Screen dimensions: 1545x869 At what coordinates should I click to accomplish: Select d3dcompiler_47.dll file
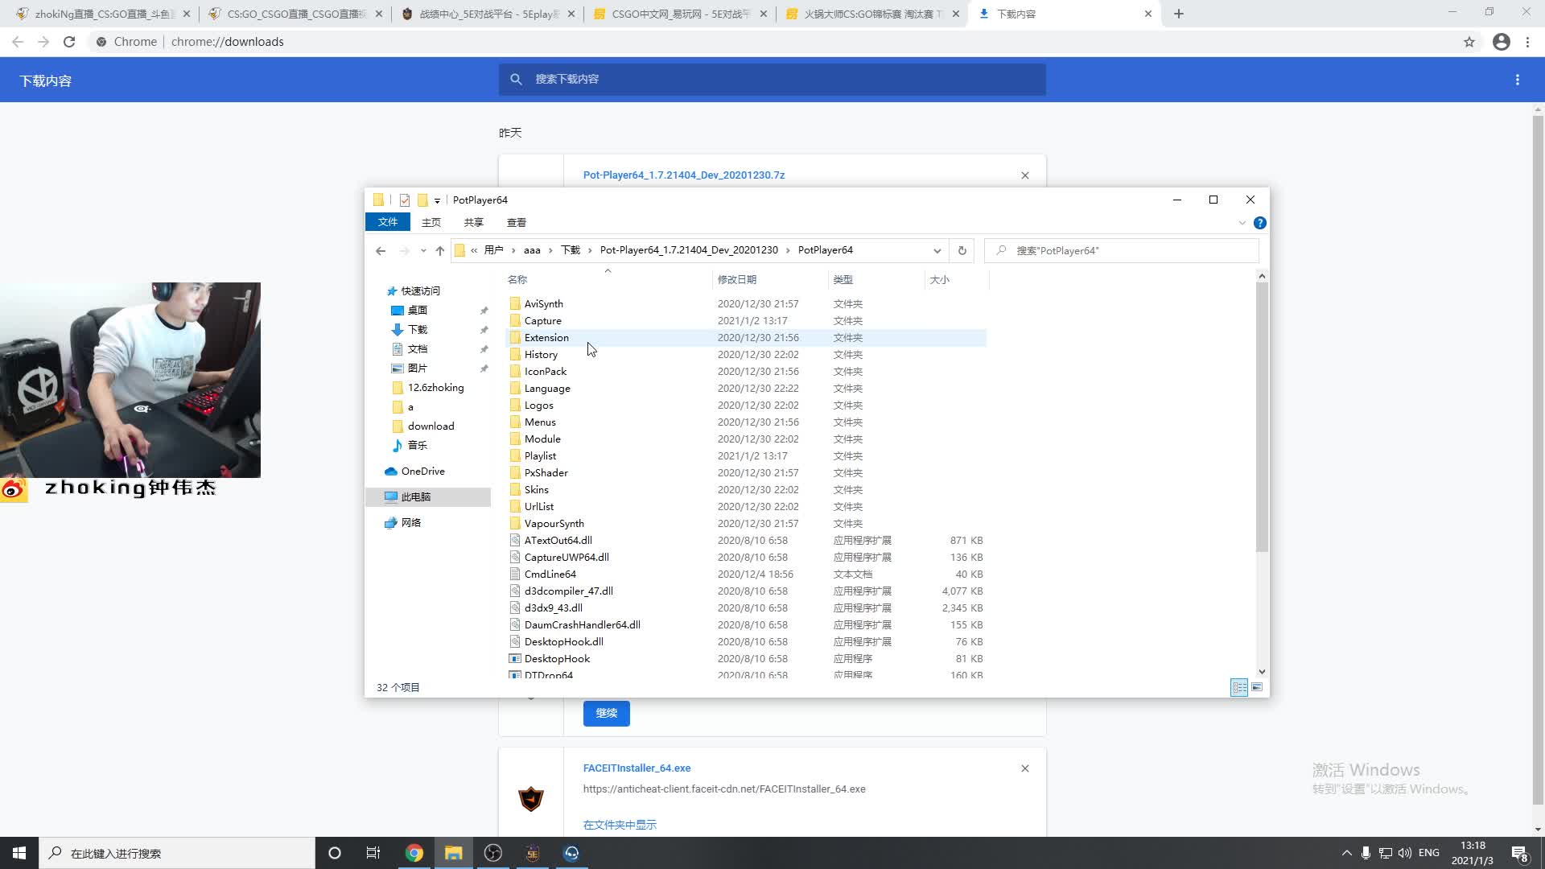[568, 591]
